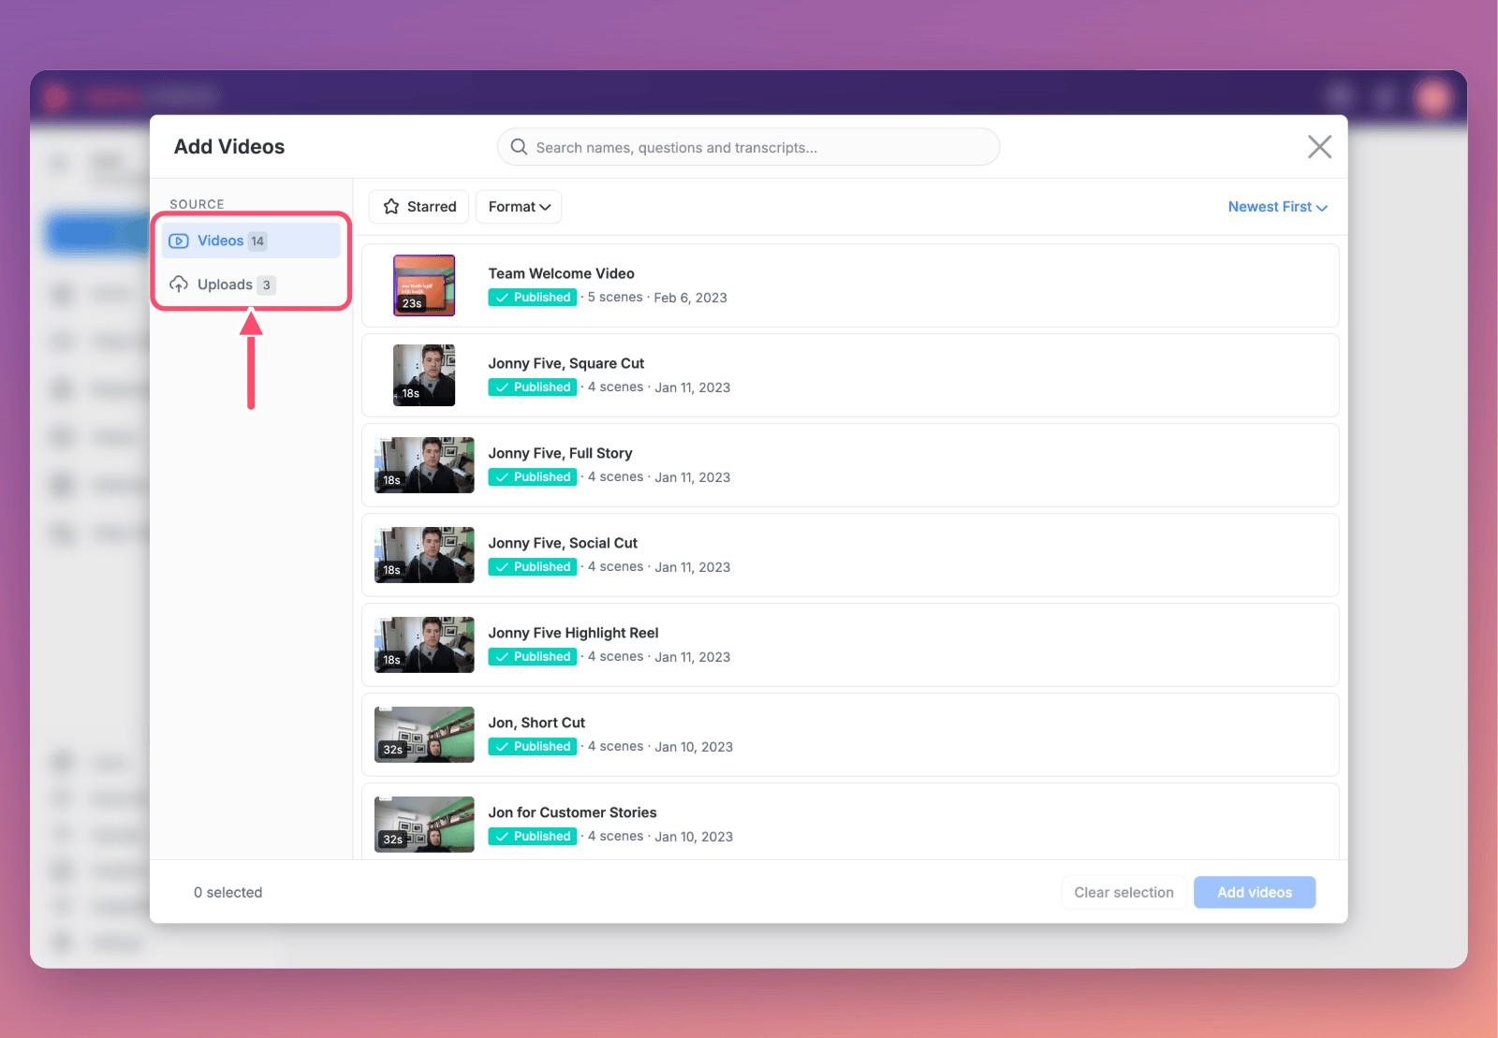Viewport: 1498px width, 1038px height.
Task: Select the Team Welcome Video thumbnail
Action: point(424,285)
